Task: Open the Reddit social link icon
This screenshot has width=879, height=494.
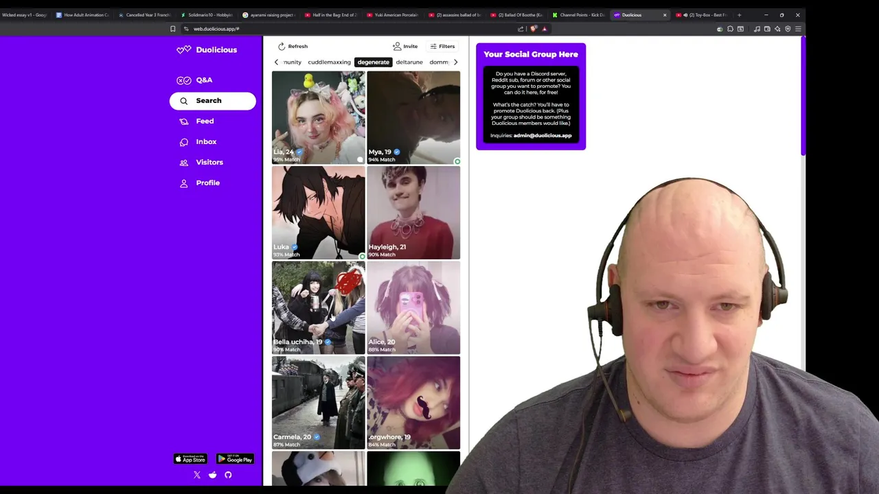Action: click(x=213, y=475)
